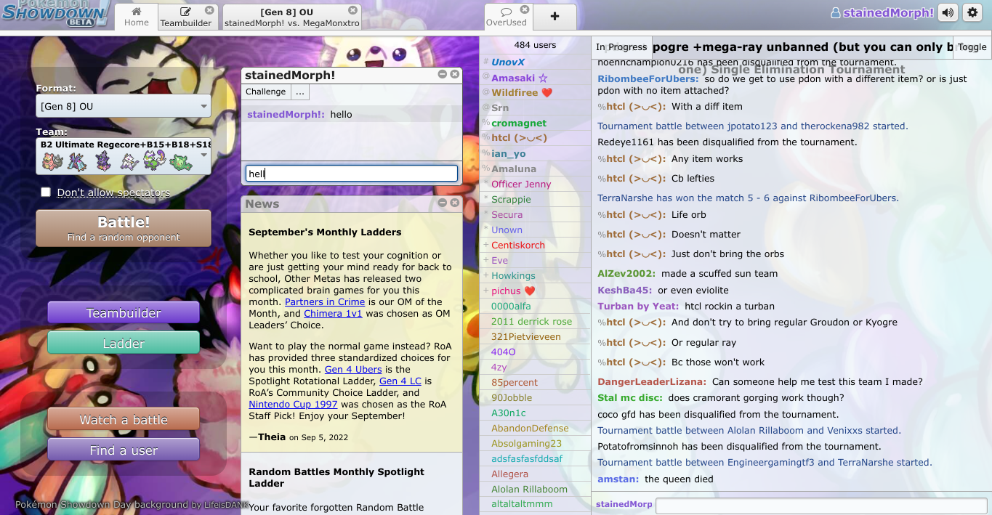Image resolution: width=992 pixels, height=515 pixels.
Task: Toggle the tournament panel
Action: 972,47
